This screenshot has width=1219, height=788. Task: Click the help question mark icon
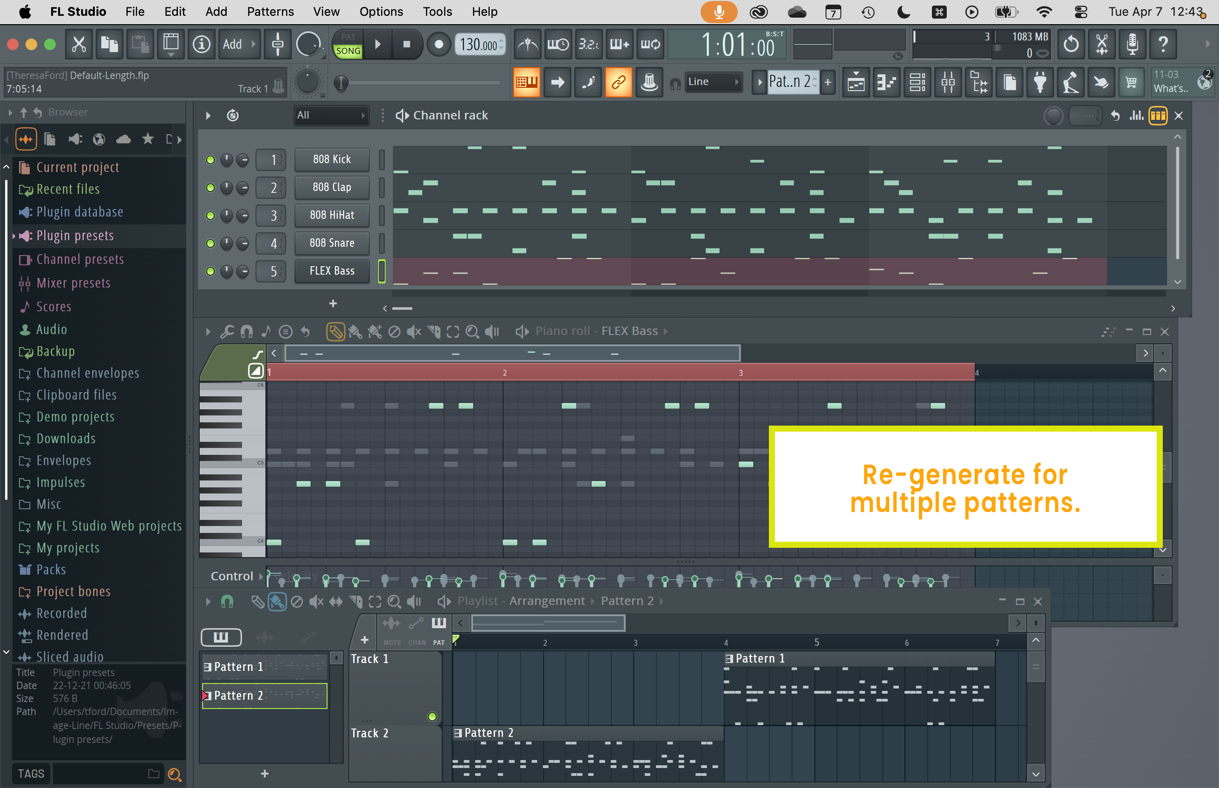click(1163, 45)
